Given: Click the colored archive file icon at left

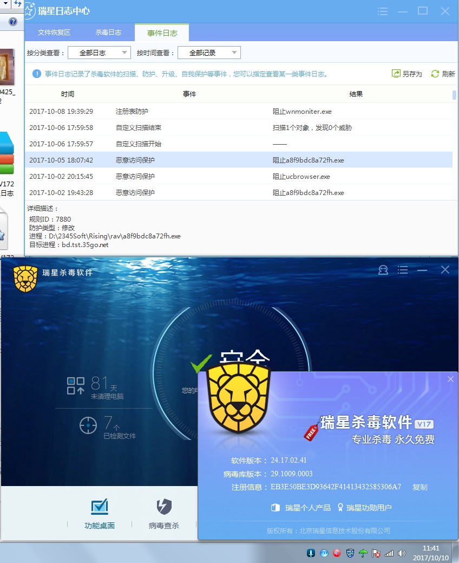Looking at the screenshot, I should click(7, 153).
